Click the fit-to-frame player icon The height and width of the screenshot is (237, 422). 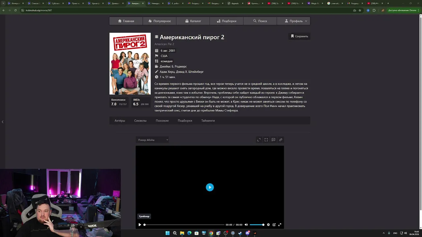coord(266,140)
